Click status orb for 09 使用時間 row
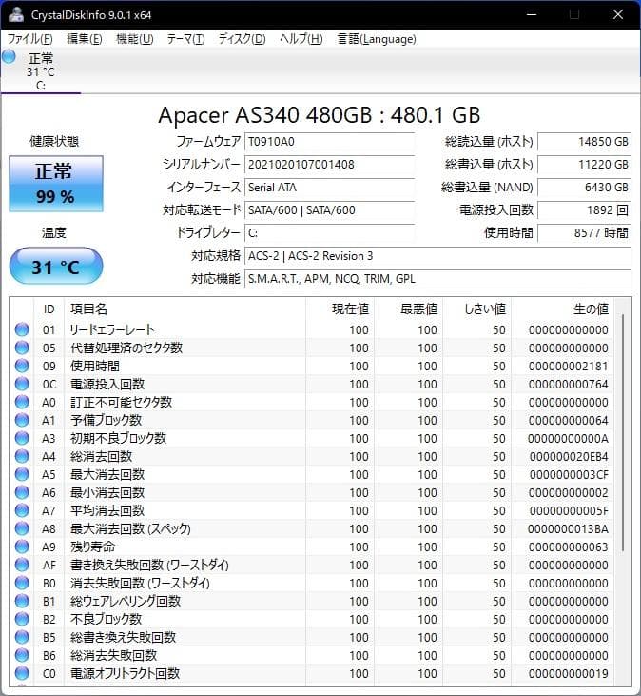 [x=22, y=366]
